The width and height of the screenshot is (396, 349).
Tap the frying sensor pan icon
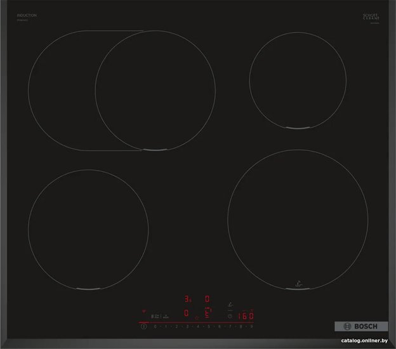click(230, 305)
